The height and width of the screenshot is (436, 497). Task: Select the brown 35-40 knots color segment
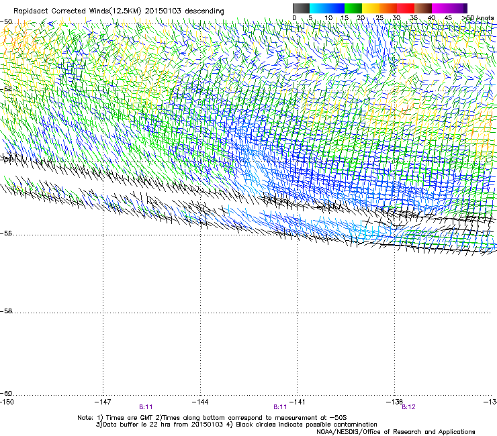(423, 8)
